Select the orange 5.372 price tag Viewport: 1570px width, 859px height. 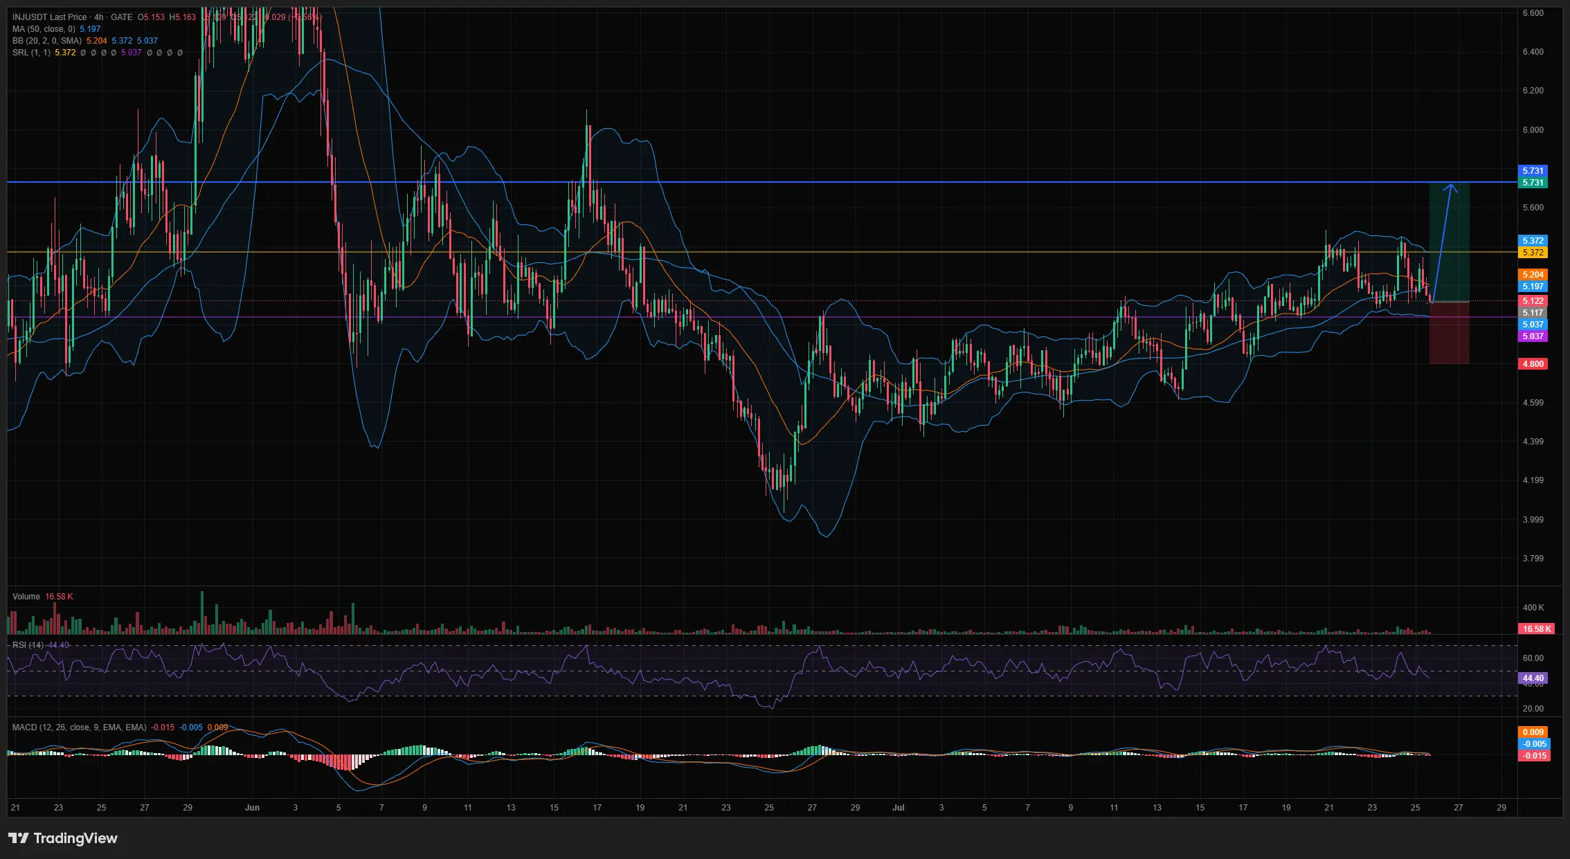pos(1533,253)
